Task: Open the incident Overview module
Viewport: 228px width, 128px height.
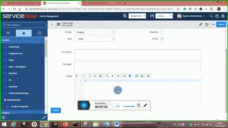Action: (13, 87)
